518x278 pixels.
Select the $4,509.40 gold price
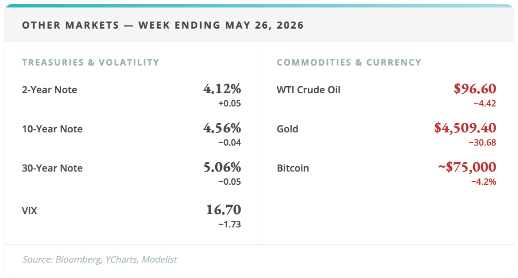[x=465, y=128]
